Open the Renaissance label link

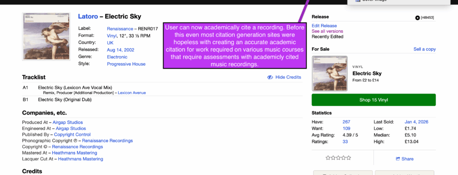(x=120, y=28)
